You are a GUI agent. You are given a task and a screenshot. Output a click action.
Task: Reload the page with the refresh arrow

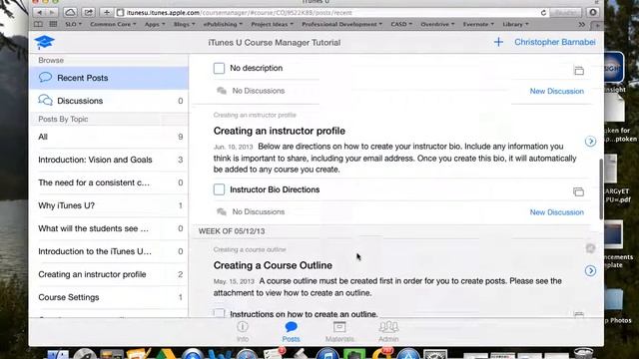pyautogui.click(x=543, y=13)
